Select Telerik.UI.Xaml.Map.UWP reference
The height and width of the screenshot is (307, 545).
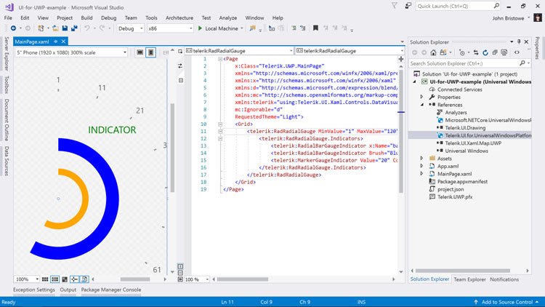473,143
